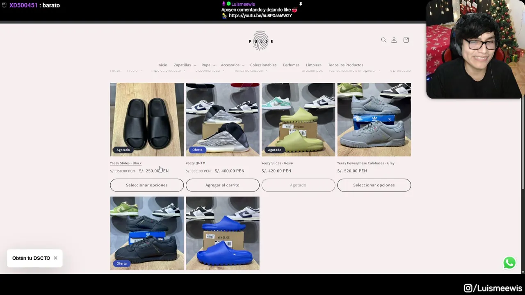The width and height of the screenshot is (525, 295).
Task: Select options for Yeezy Powerphase Calabasas Grey
Action: pyautogui.click(x=374, y=185)
